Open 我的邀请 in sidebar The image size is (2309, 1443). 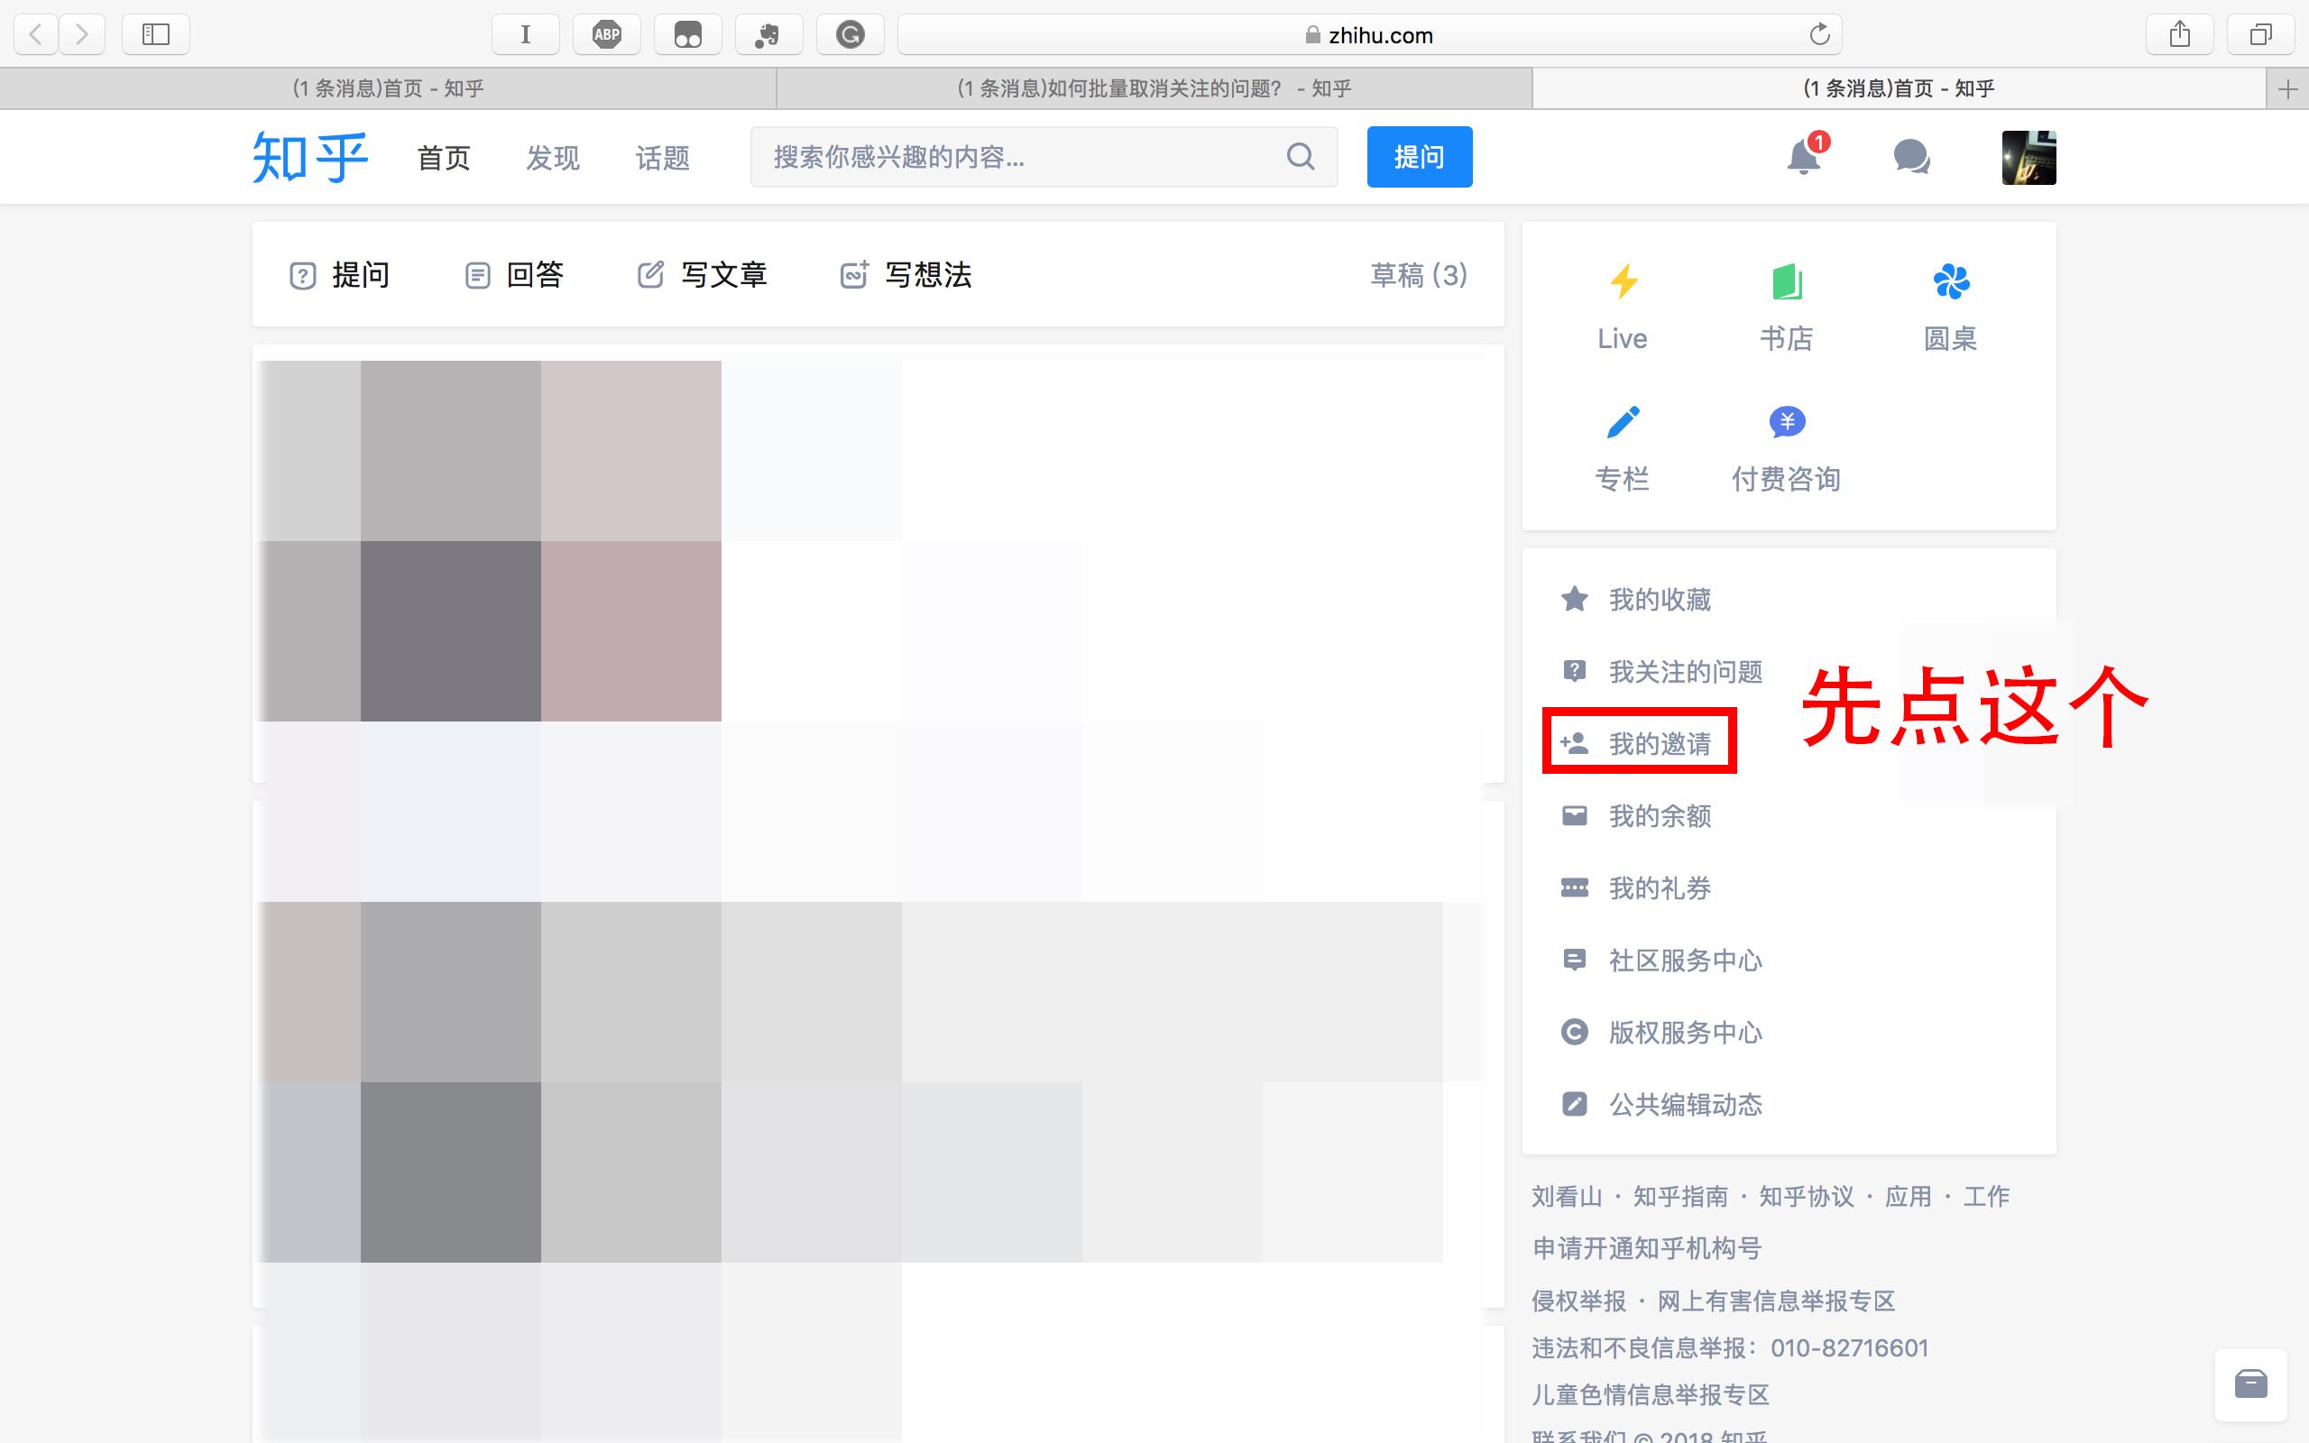coord(1659,743)
